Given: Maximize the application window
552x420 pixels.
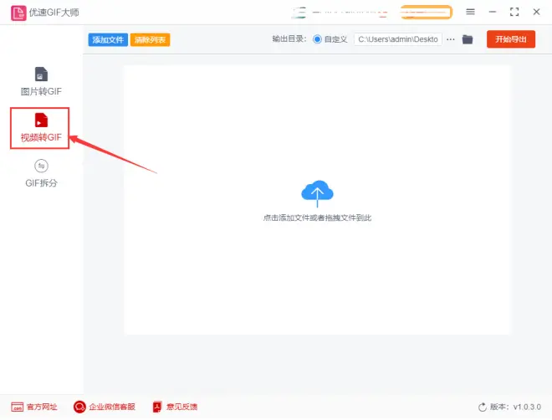Looking at the screenshot, I should 514,12.
